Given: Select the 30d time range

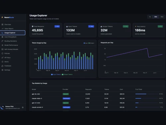Looking at the screenshot, I should pyautogui.click(x=156, y=17).
